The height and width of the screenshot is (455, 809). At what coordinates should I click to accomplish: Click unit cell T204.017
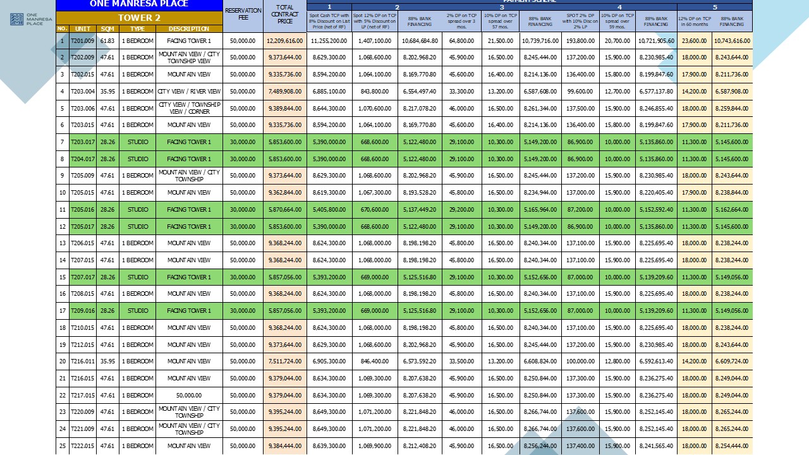point(83,159)
